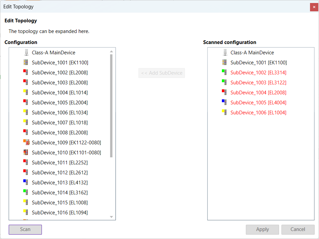This screenshot has width=319, height=239.
Task: Click the Configuration list scrollbar up arrow
Action: tap(111, 51)
